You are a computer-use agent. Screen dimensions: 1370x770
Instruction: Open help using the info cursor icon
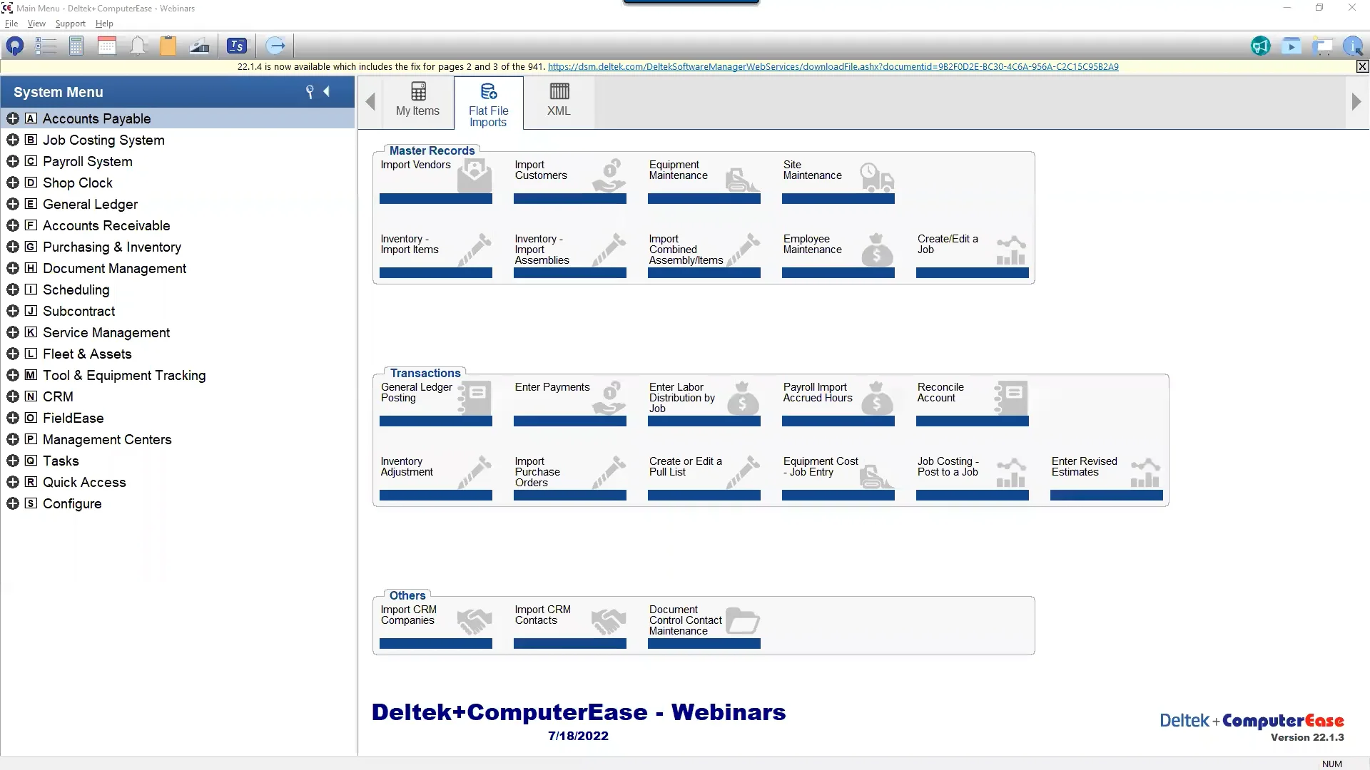(1354, 46)
